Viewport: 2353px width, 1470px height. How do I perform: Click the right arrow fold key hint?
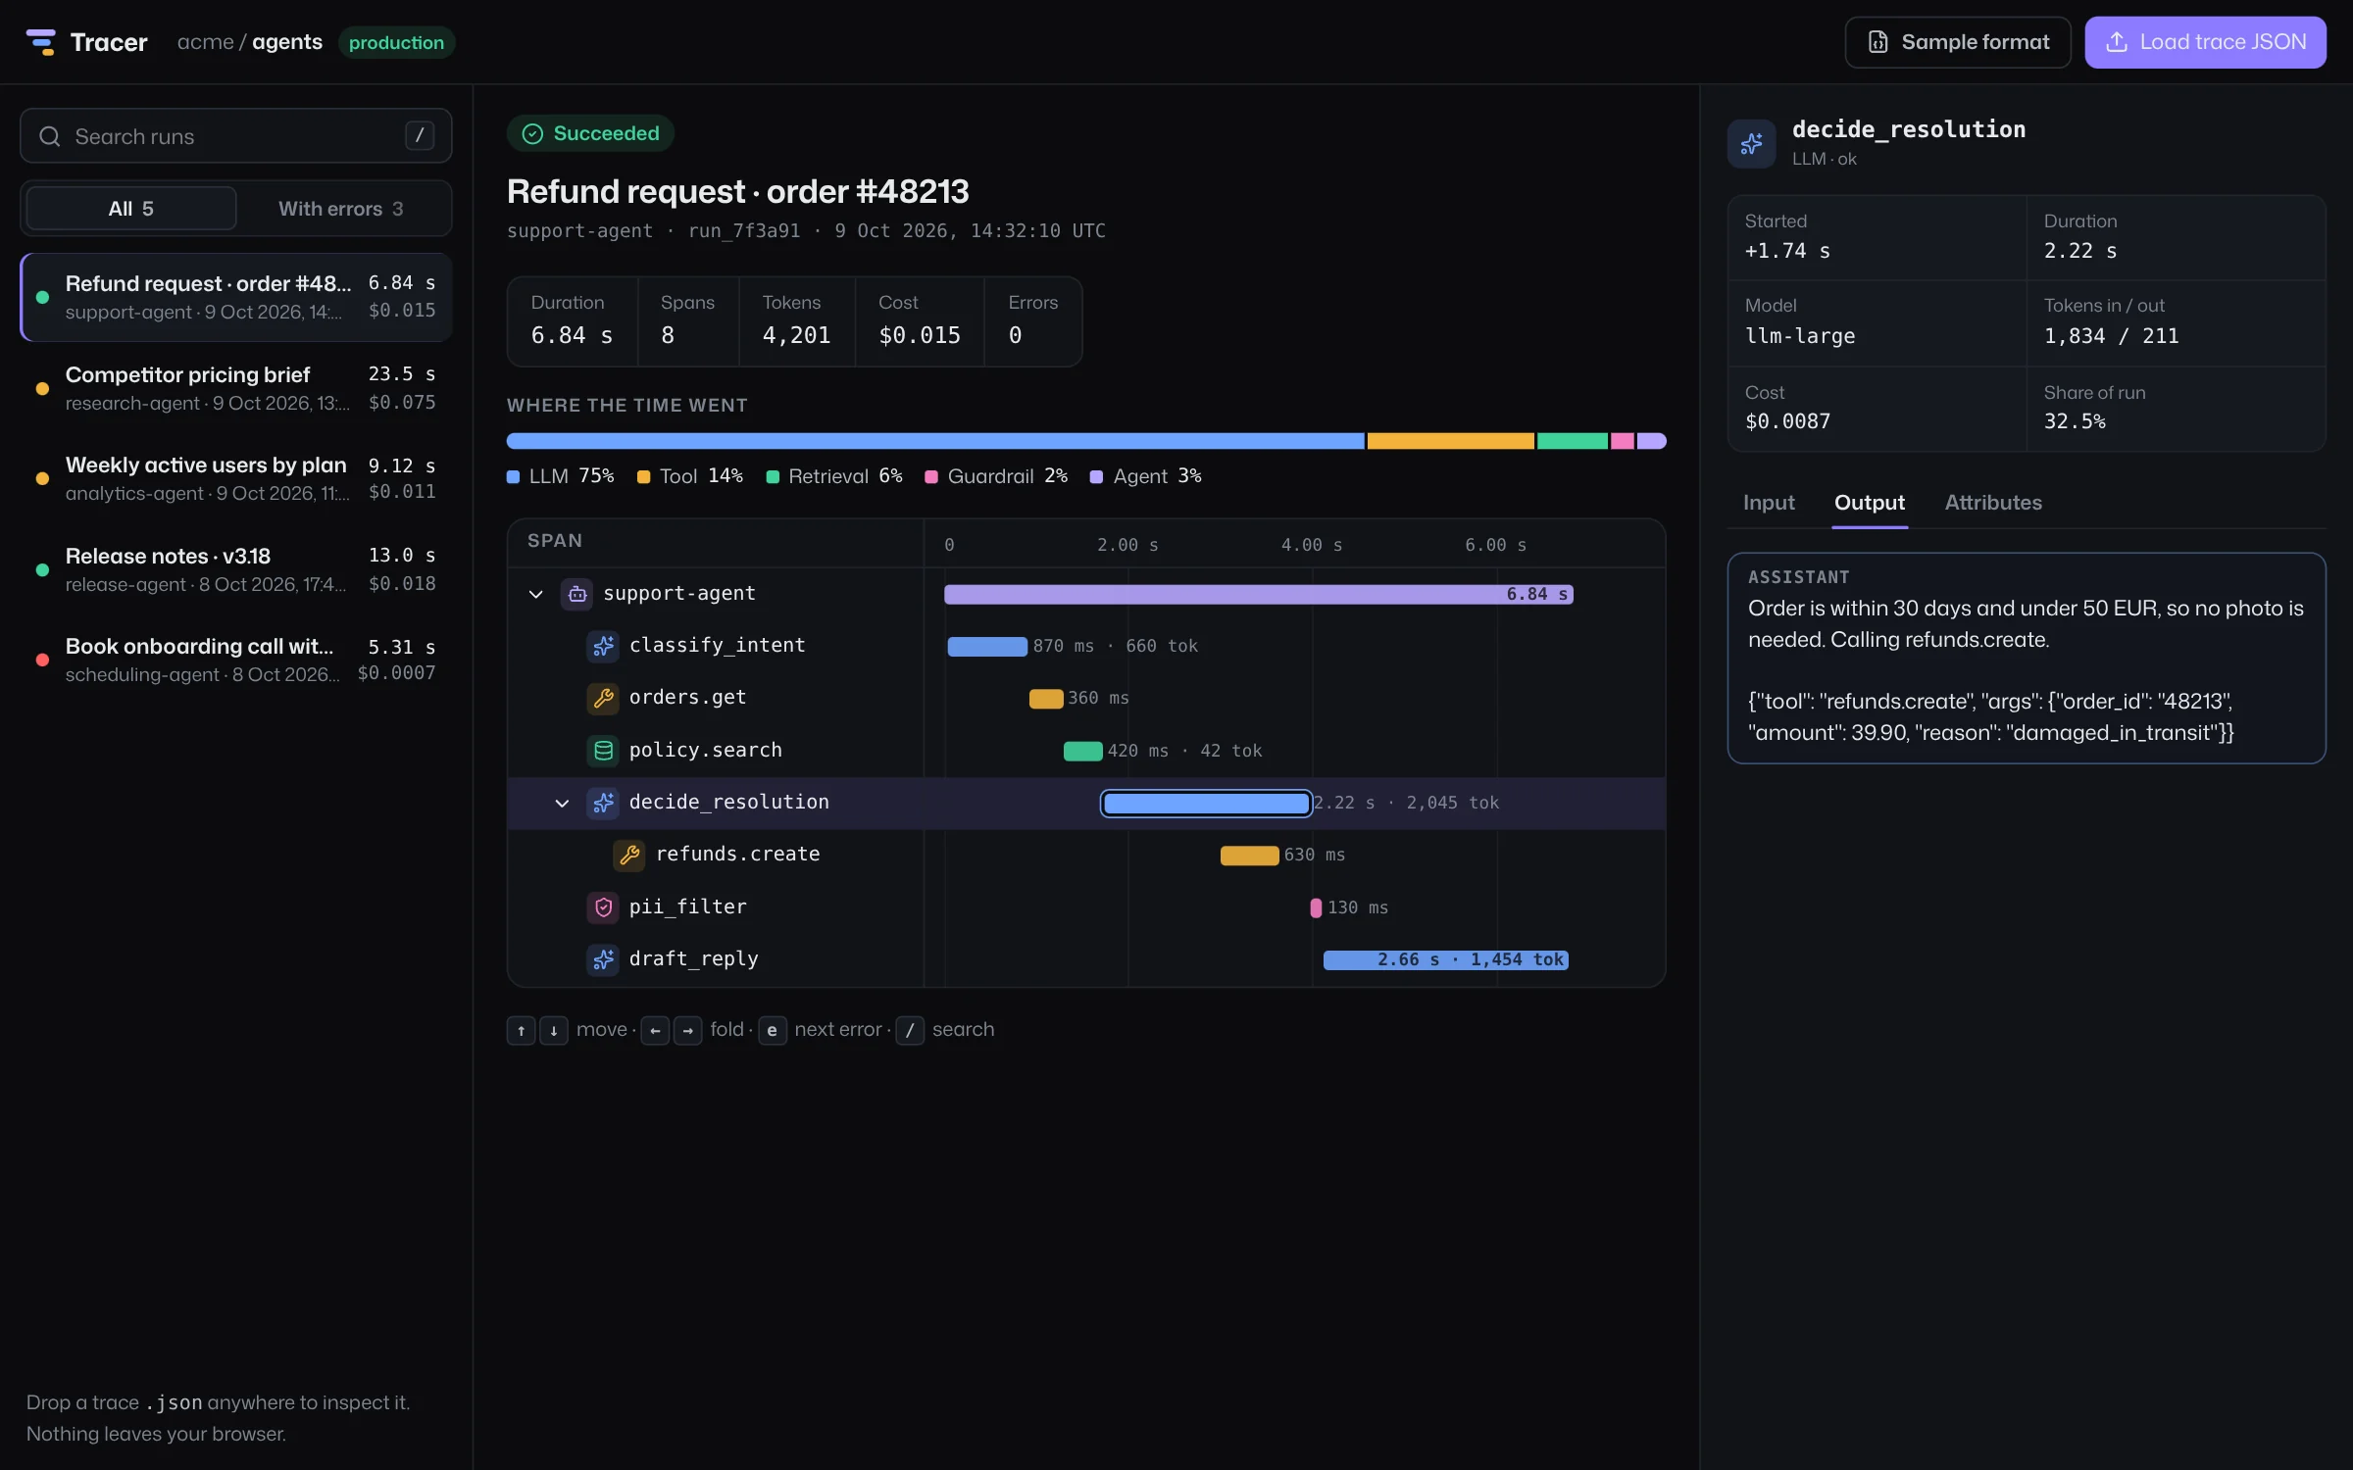pos(687,1030)
